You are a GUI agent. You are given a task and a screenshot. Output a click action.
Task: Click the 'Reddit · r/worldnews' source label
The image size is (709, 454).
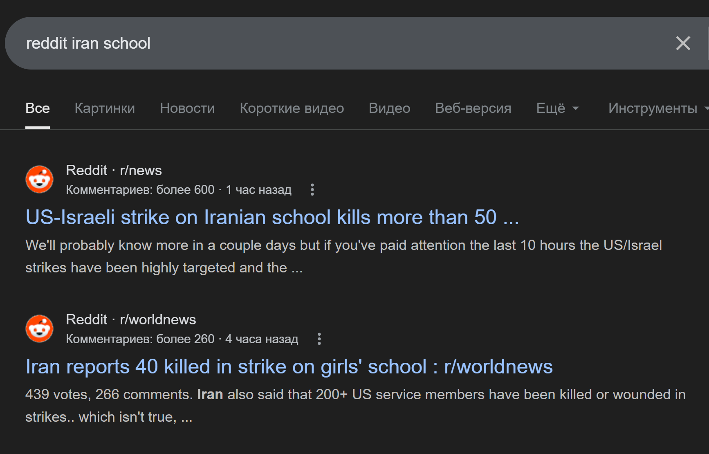131,319
